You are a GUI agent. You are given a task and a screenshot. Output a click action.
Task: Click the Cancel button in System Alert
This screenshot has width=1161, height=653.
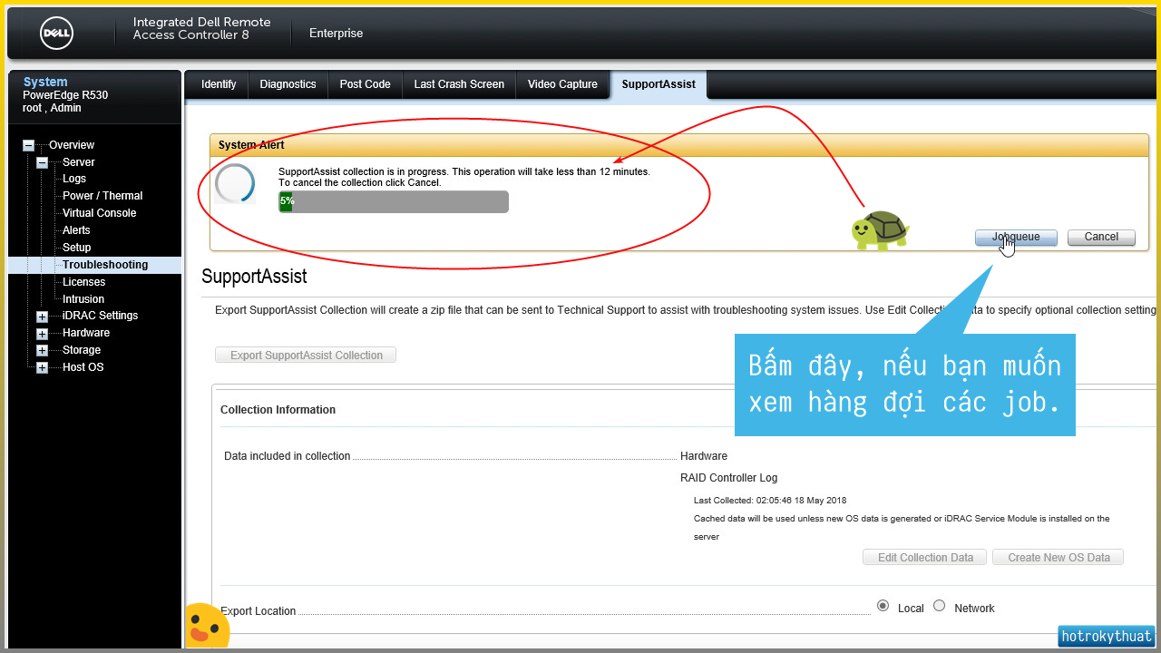1101,237
